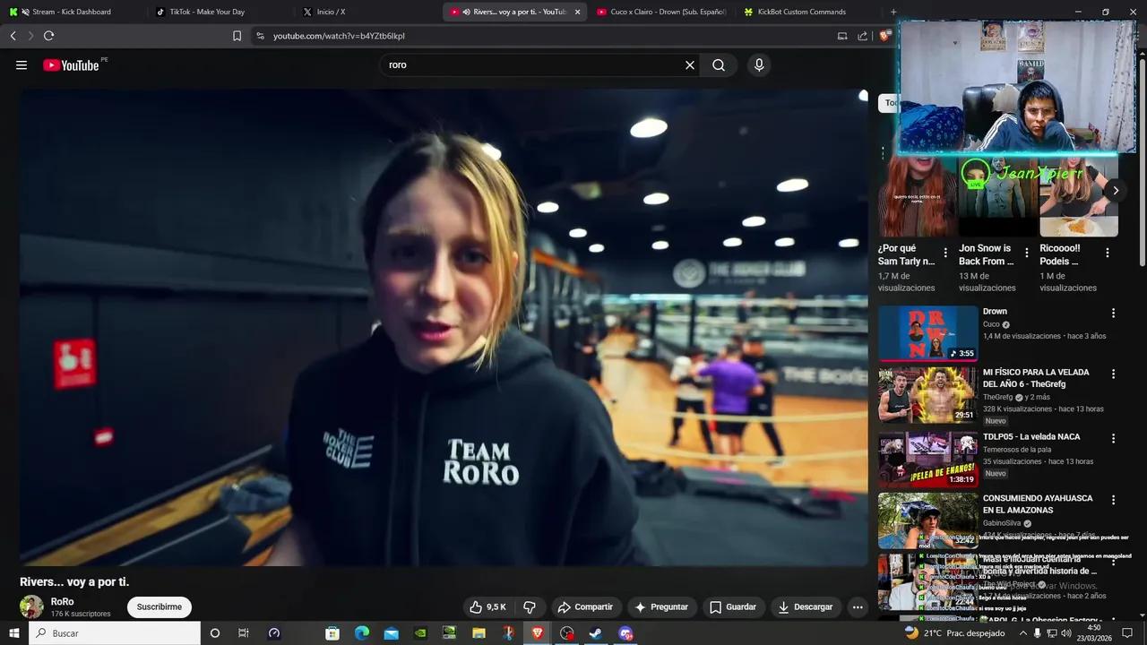Click the magnifier search button
The width and height of the screenshot is (1147, 645).
pyautogui.click(x=719, y=65)
